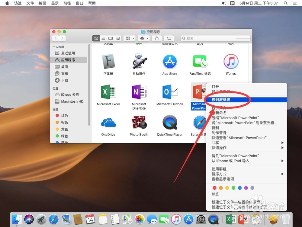Image resolution: width=302 pixels, height=227 pixels.
Task: Open 文稿 in Finder sidebar
Action: click(x=69, y=74)
